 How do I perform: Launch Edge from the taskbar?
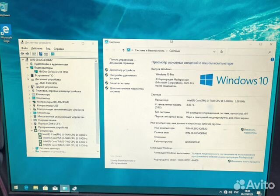pos(26,188)
